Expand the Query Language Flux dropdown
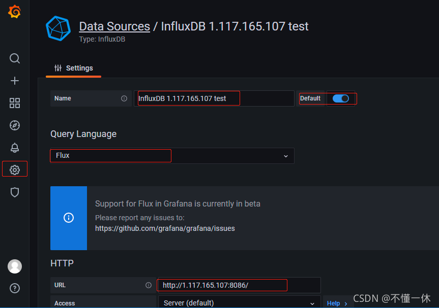 click(172, 156)
